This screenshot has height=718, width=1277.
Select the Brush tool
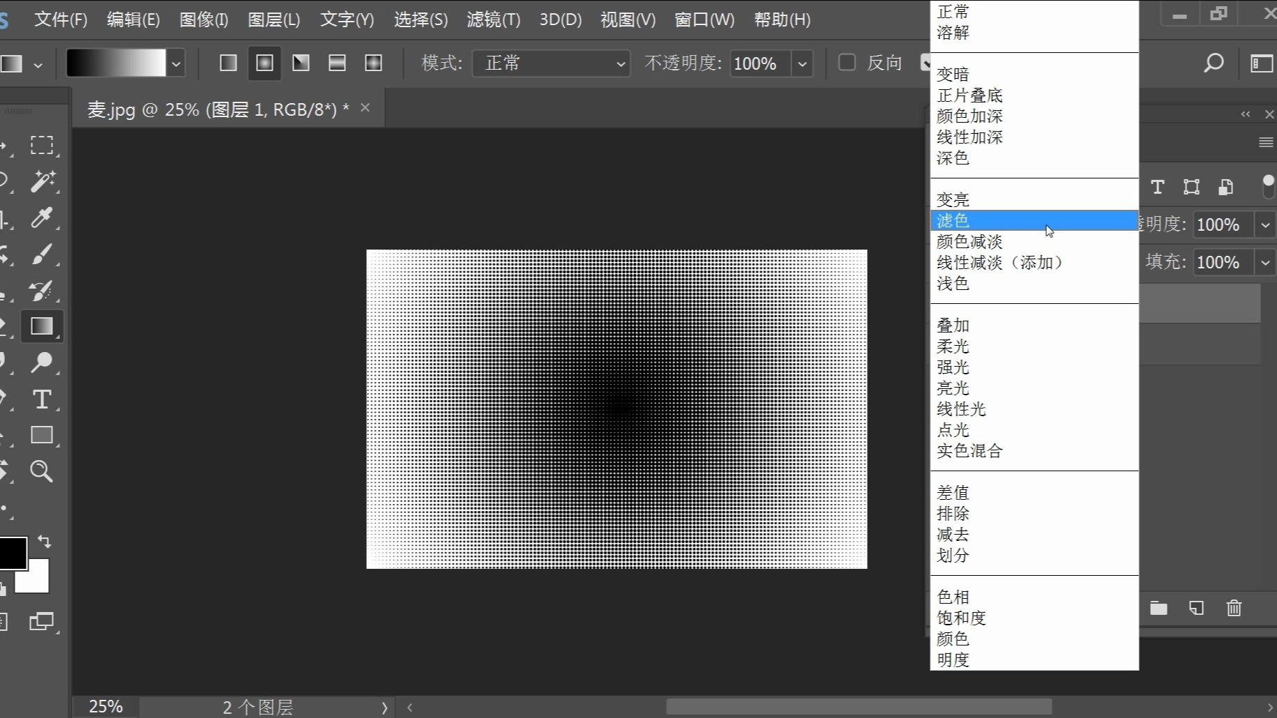pos(42,254)
